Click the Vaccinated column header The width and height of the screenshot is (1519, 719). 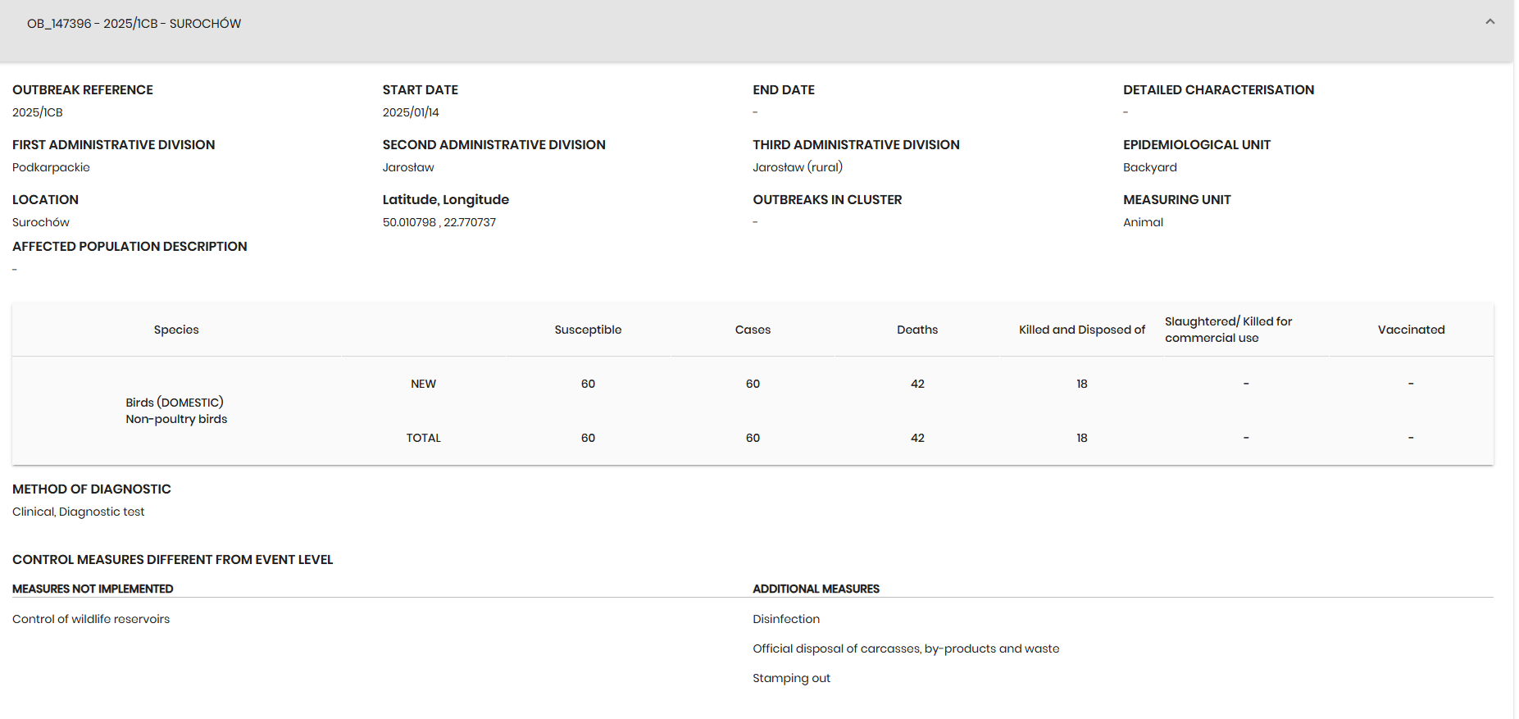pos(1411,330)
